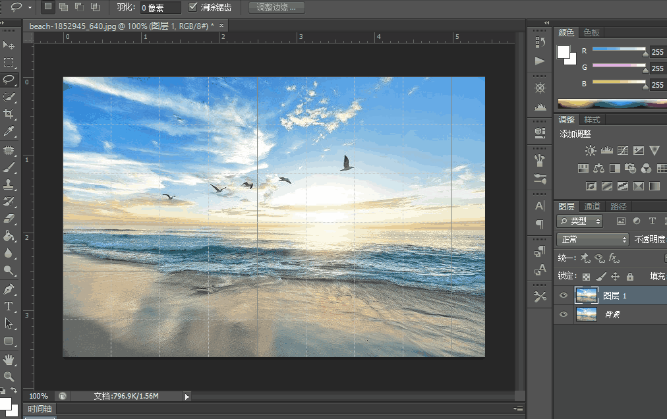Screen dimensions: 667x419
Task: Select the Eraser tool
Action: click(9, 219)
